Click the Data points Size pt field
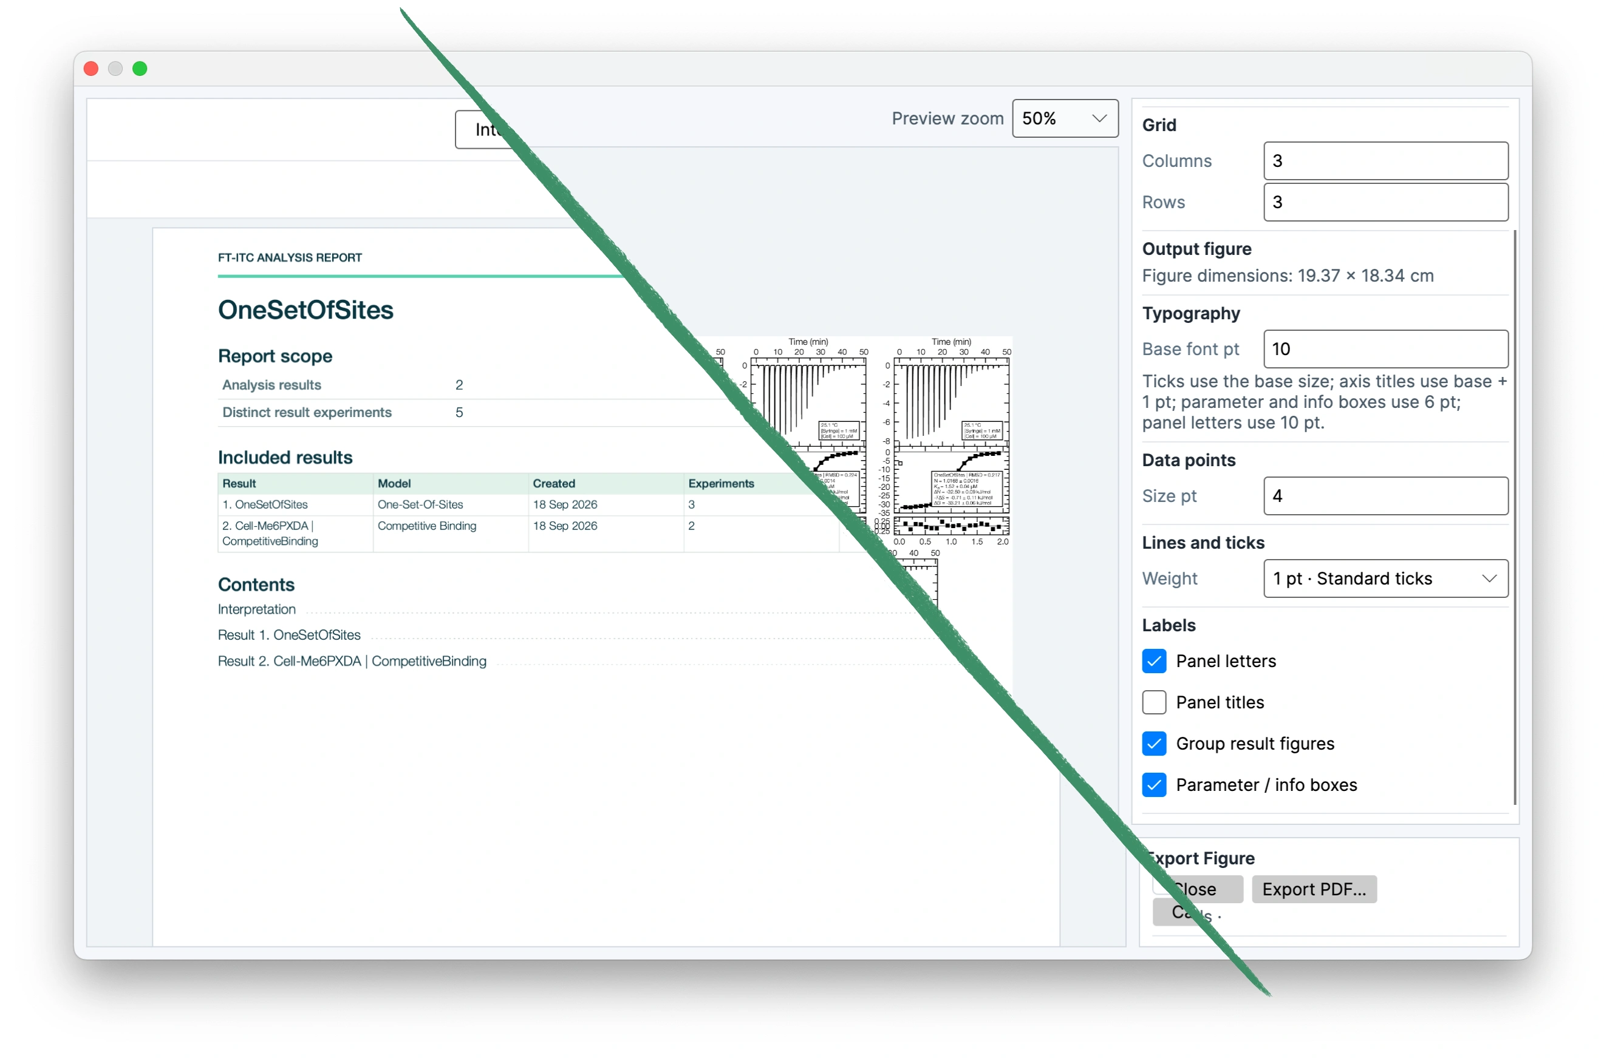This screenshot has width=1604, height=1058. point(1386,497)
